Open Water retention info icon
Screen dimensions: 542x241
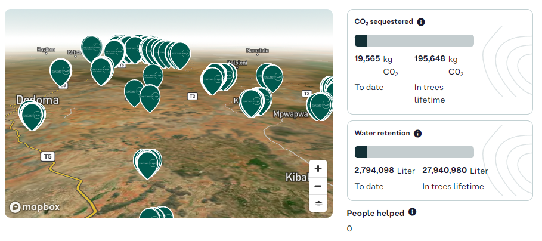click(417, 134)
